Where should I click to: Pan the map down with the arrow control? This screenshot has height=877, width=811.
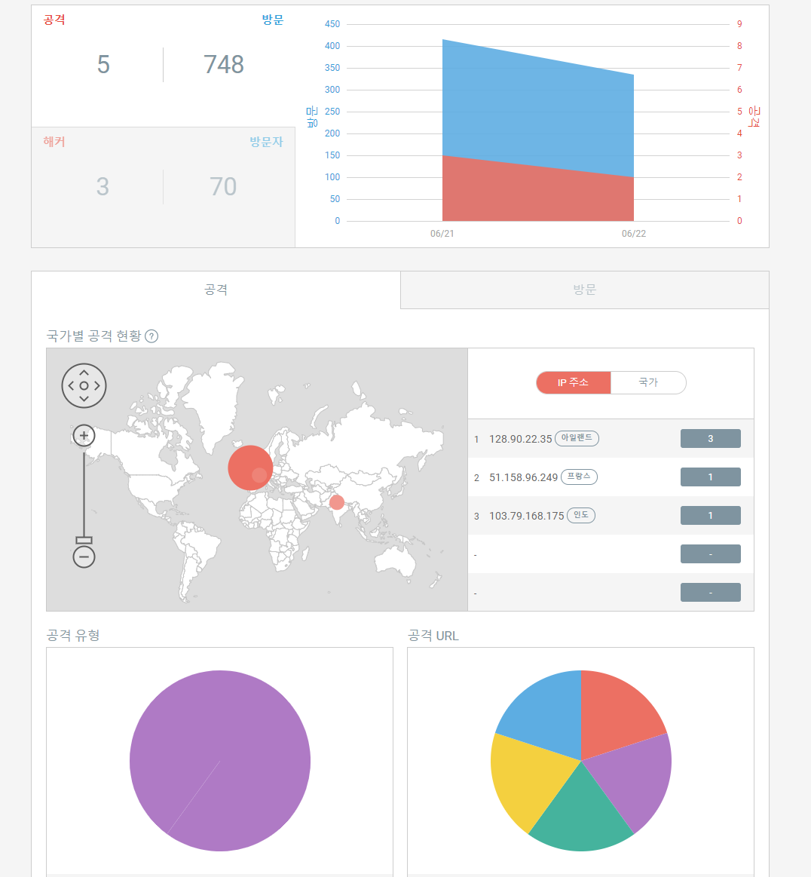click(x=84, y=399)
